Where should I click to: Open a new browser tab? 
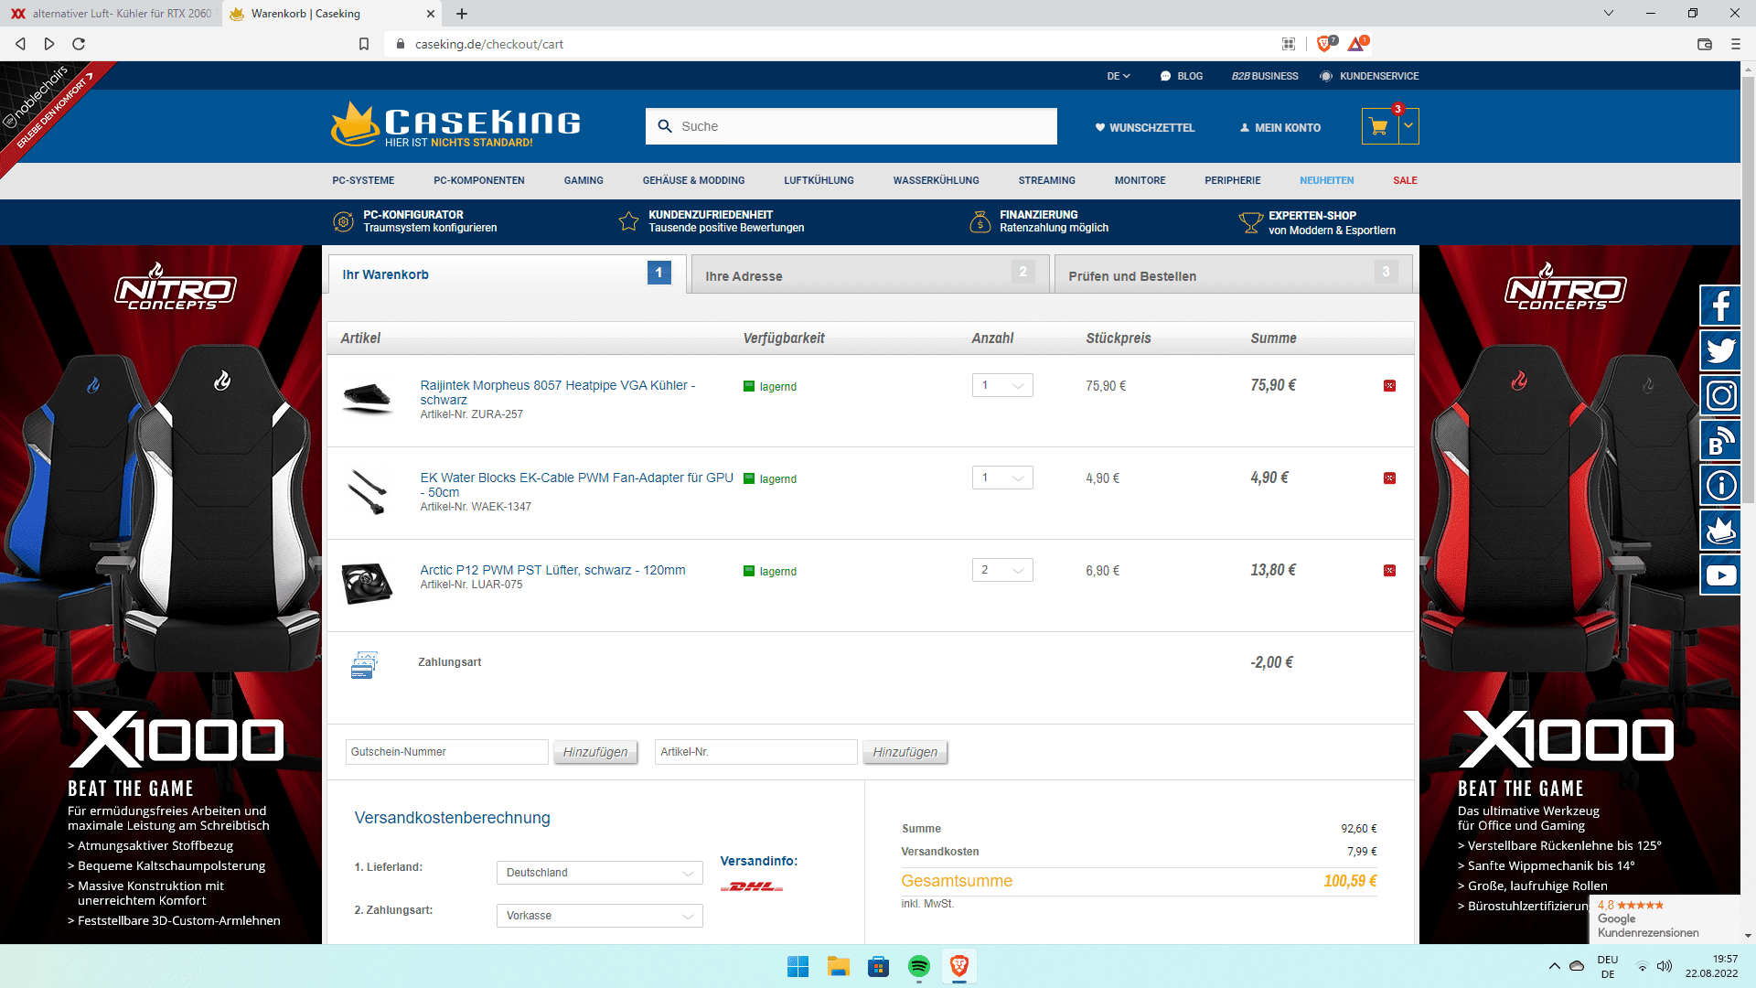pyautogui.click(x=462, y=14)
